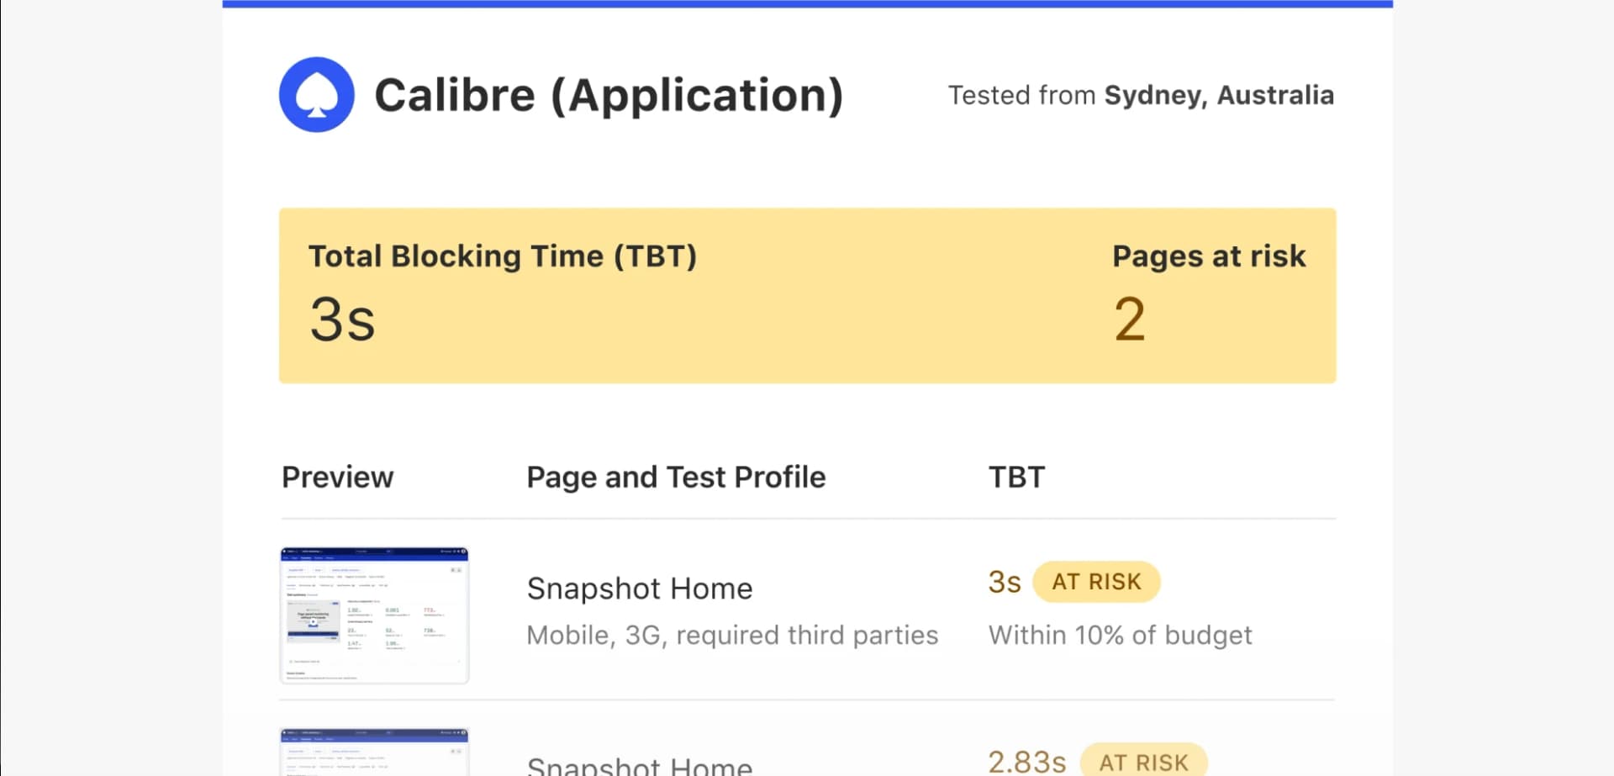Image resolution: width=1614 pixels, height=776 pixels.
Task: Click the "Preview" column header
Action: 337,477
